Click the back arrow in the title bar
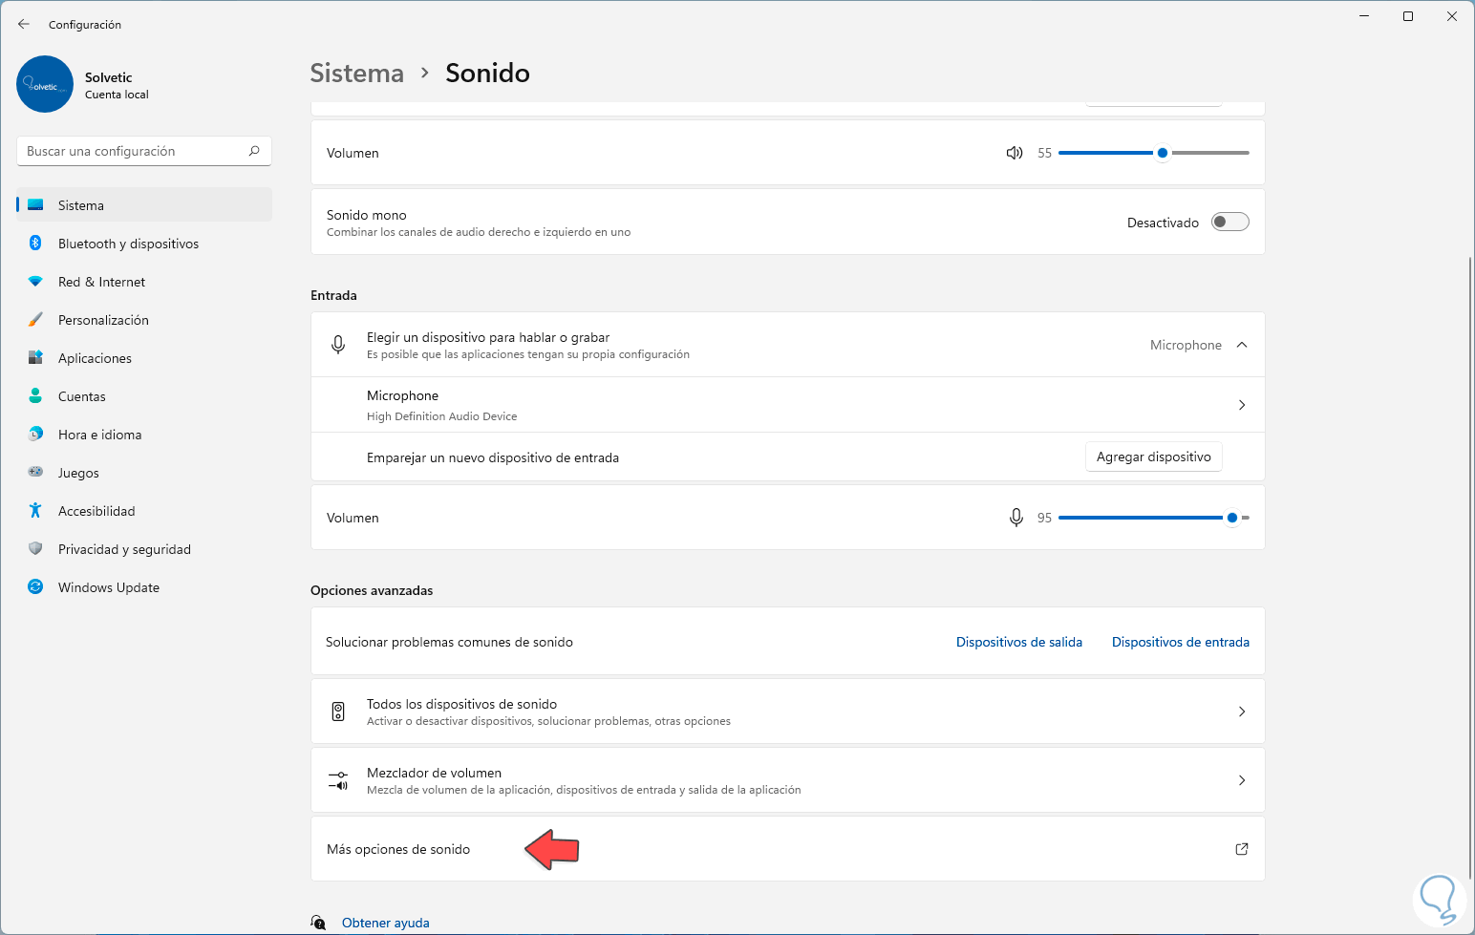This screenshot has width=1475, height=935. click(x=24, y=24)
